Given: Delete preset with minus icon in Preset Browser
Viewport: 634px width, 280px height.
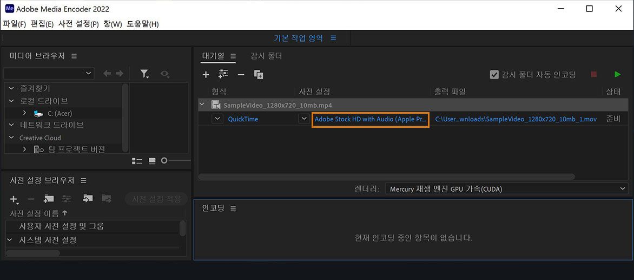Looking at the screenshot, I should pyautogui.click(x=31, y=199).
